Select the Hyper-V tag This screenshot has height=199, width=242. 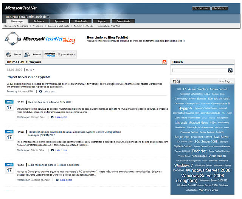(x=185, y=108)
